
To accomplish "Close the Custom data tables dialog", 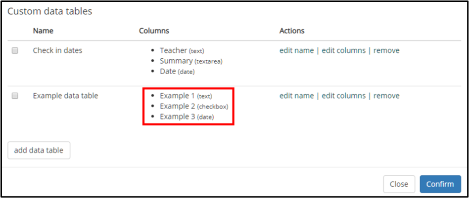I will [x=399, y=184].
